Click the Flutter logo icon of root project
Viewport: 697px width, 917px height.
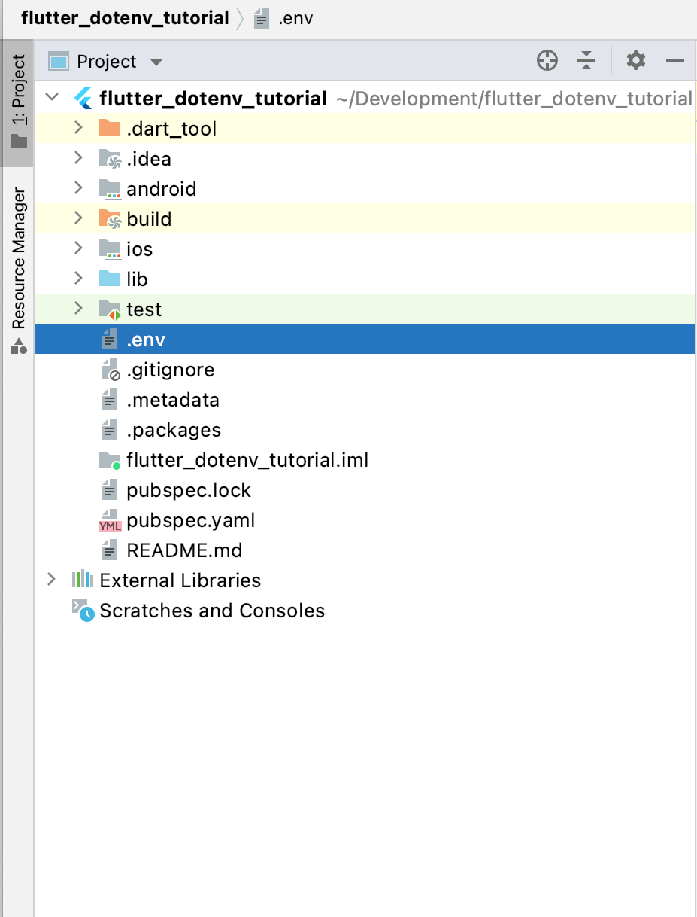click(83, 99)
